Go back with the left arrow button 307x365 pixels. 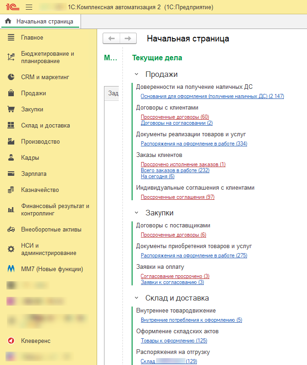point(111,38)
